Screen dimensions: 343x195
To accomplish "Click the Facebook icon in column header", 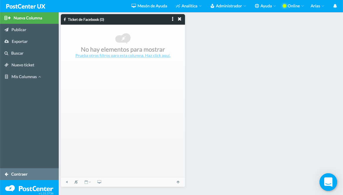I will [x=65, y=19].
